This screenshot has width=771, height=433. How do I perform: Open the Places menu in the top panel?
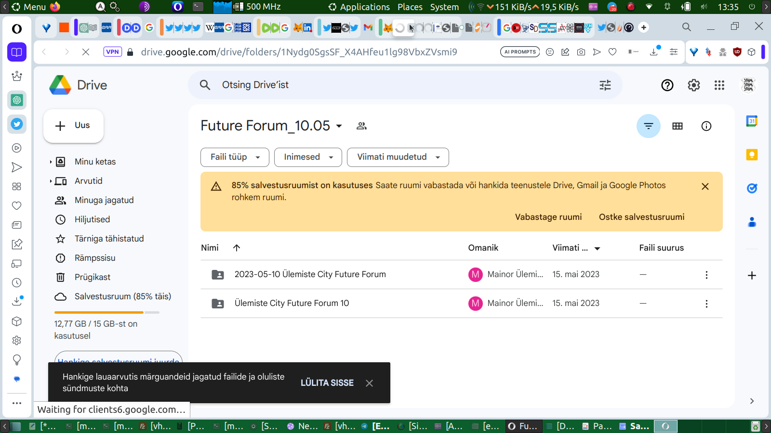pyautogui.click(x=410, y=7)
